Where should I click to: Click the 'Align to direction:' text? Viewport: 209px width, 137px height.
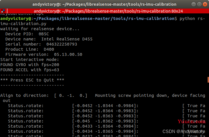pyautogui.click(x=24, y=95)
